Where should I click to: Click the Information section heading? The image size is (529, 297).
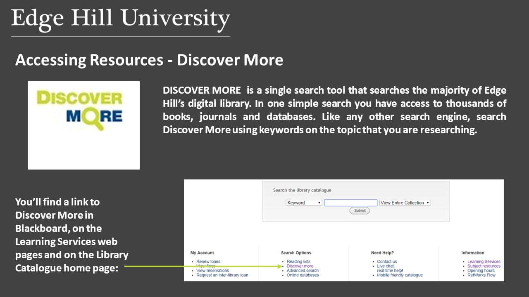point(472,253)
